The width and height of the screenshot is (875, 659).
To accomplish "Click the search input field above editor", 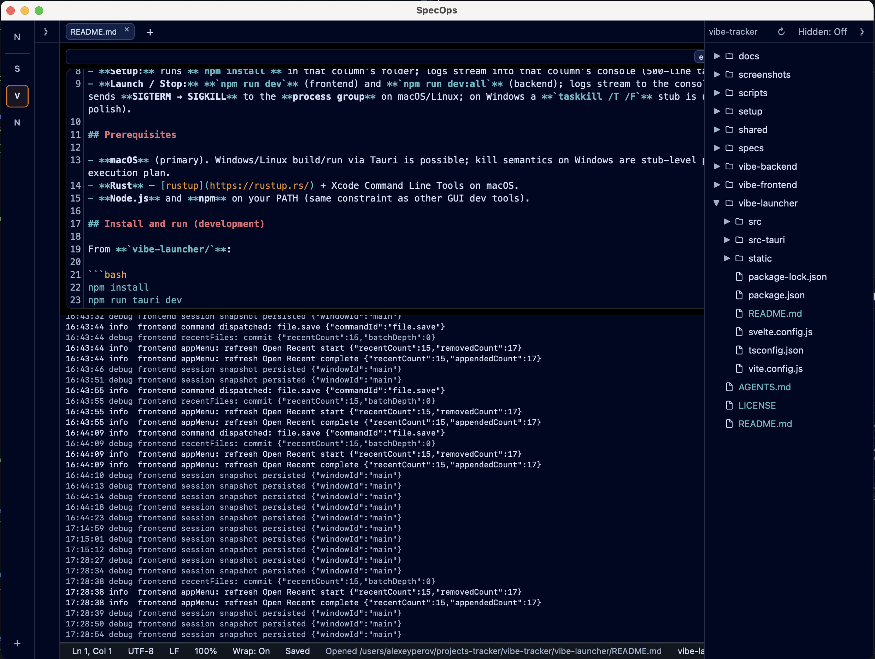I will point(380,56).
